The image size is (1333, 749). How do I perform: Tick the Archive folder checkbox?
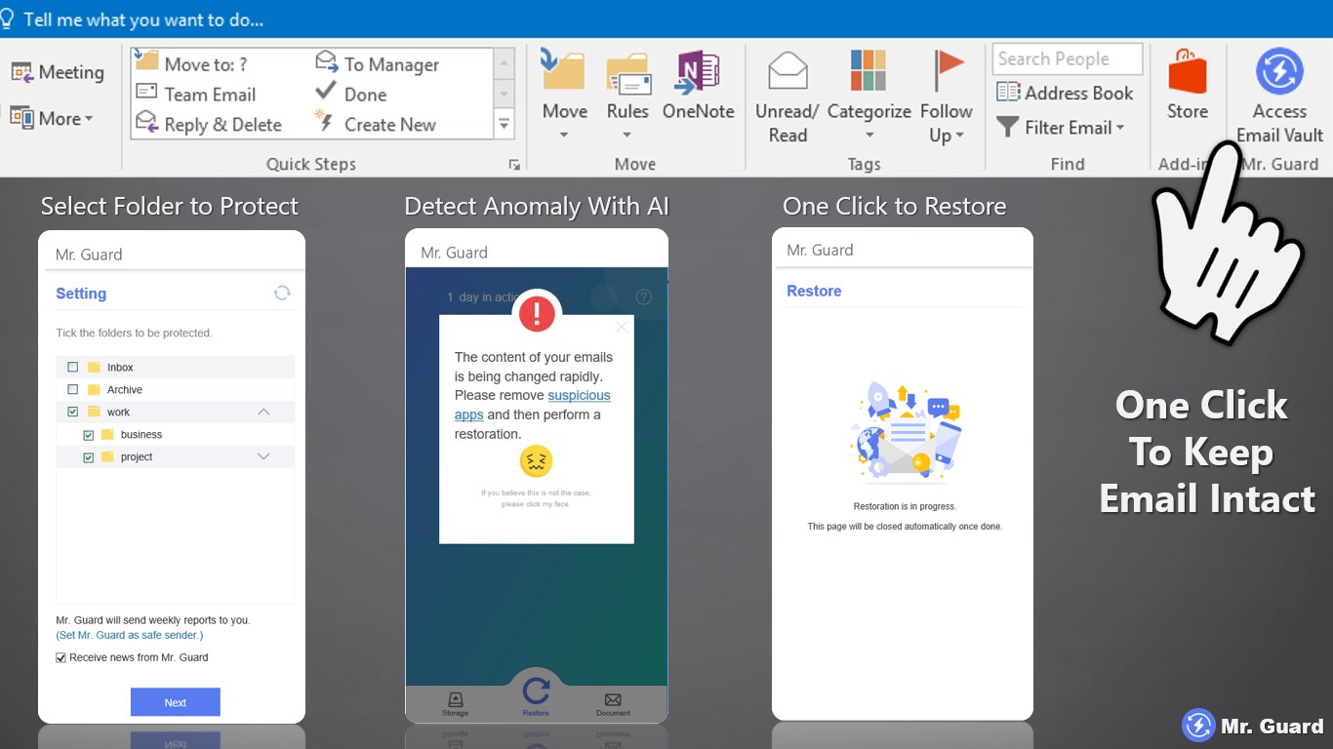[x=72, y=389]
